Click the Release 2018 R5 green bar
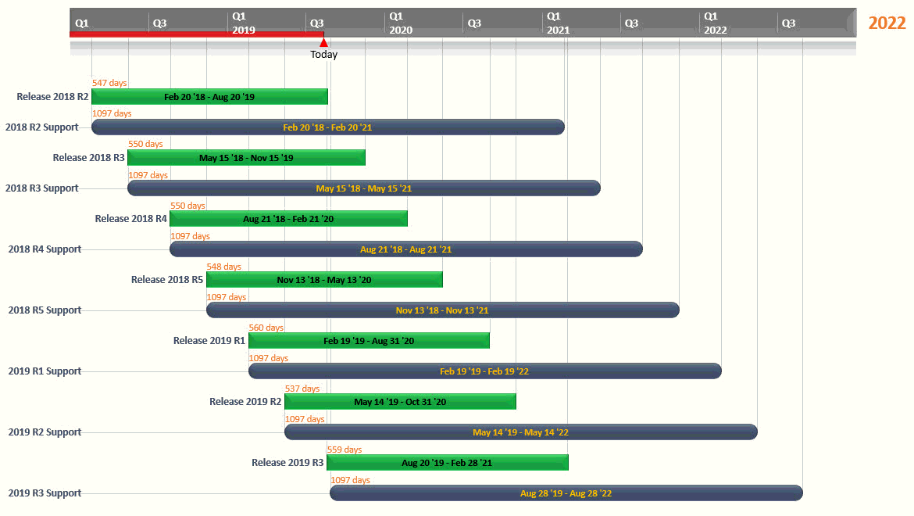 click(x=324, y=280)
